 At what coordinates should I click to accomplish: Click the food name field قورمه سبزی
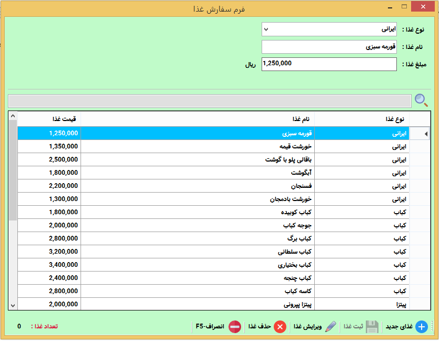pos(329,47)
